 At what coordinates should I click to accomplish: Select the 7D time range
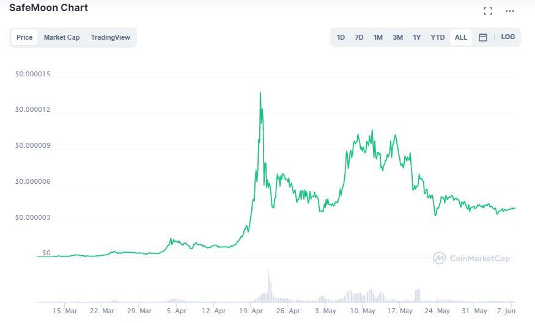tap(360, 37)
